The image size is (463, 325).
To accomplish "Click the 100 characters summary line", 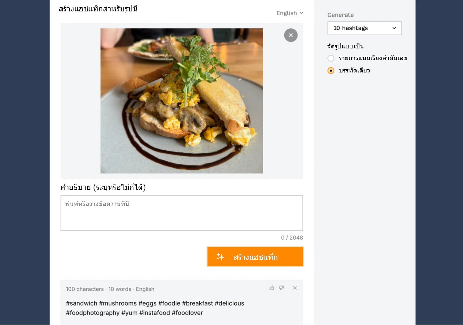I will click(x=110, y=289).
